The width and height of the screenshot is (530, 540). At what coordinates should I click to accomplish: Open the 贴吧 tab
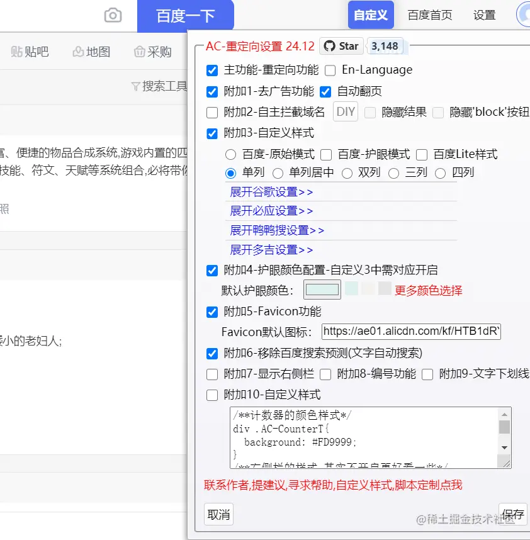pos(30,52)
